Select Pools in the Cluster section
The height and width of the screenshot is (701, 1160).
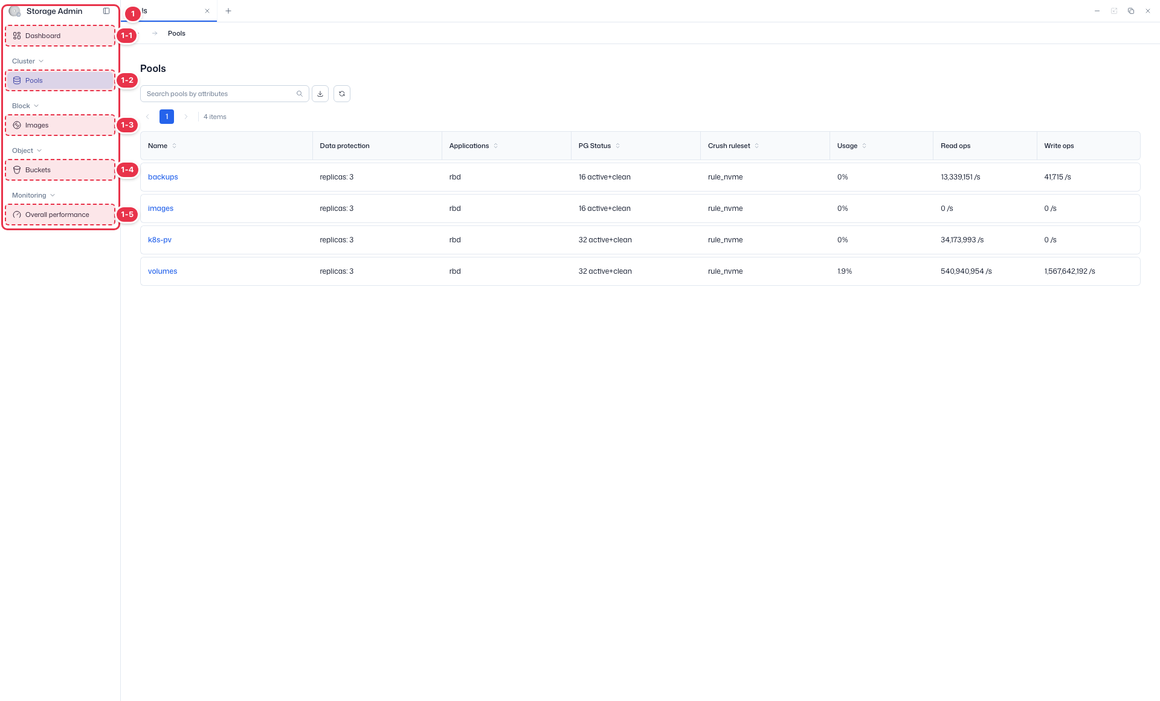pyautogui.click(x=60, y=80)
